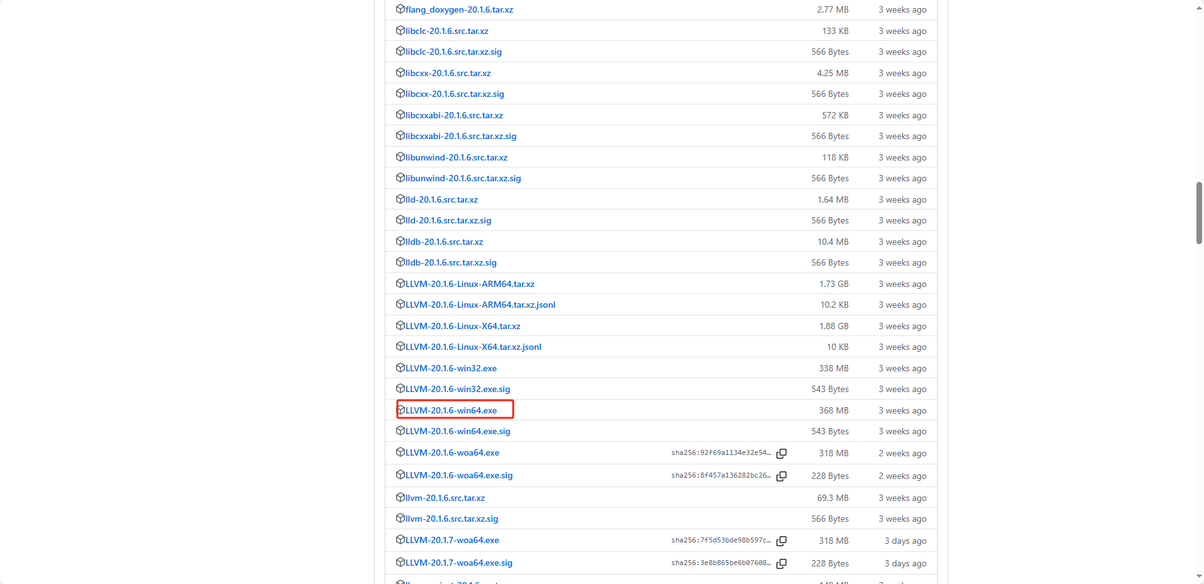Click the package icon beside lldb-20.1.6.src.tar.xz
This screenshot has height=584, width=1204.
400,241
